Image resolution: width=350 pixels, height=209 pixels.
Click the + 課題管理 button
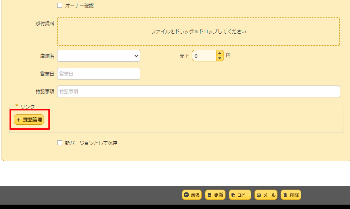tap(29, 120)
